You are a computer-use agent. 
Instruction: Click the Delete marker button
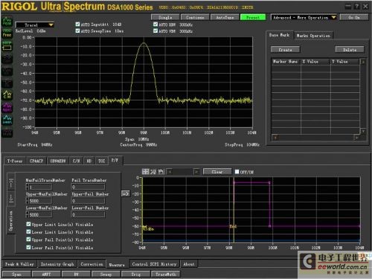click(350, 50)
